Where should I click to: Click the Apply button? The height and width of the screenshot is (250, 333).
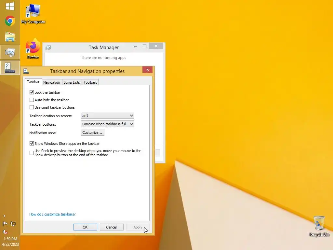[138, 227]
